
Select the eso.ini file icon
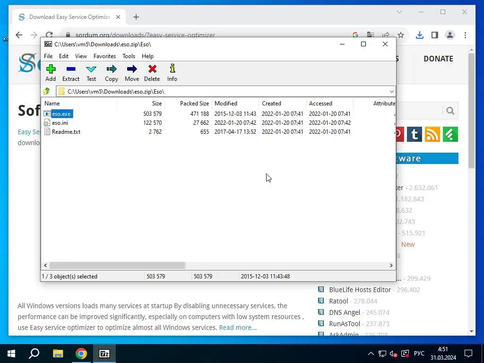pyautogui.click(x=47, y=123)
